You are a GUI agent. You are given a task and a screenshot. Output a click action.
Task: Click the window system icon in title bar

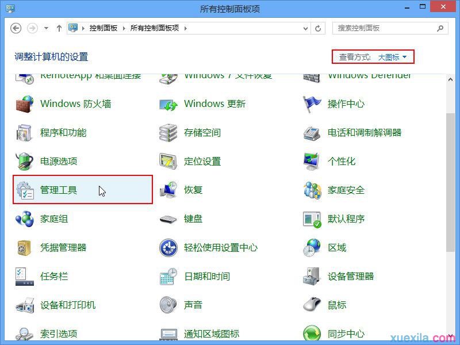10,8
